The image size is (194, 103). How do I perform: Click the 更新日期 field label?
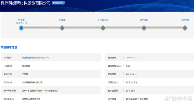click(x=112, y=74)
